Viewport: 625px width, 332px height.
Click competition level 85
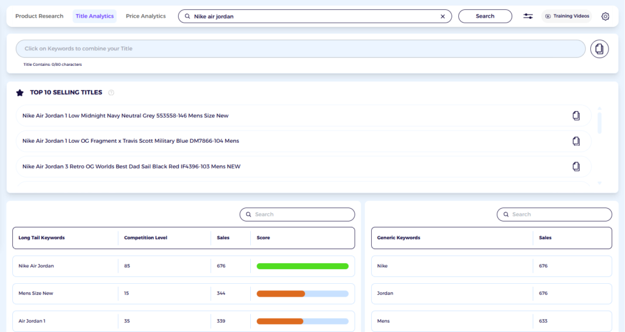[x=127, y=266]
